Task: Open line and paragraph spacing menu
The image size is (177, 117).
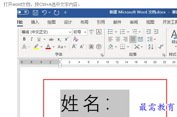Action: coord(152,39)
